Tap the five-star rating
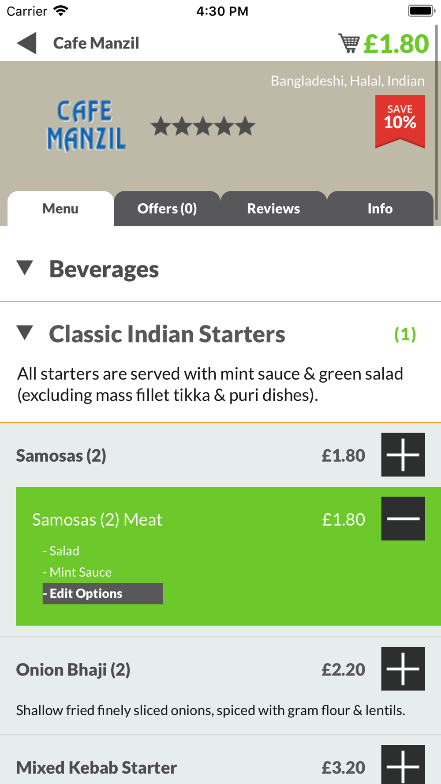This screenshot has width=441, height=784. 203,126
